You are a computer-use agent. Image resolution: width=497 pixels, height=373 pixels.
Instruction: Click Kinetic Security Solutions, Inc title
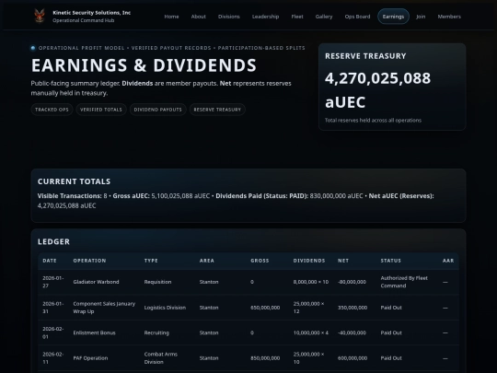[x=92, y=13]
